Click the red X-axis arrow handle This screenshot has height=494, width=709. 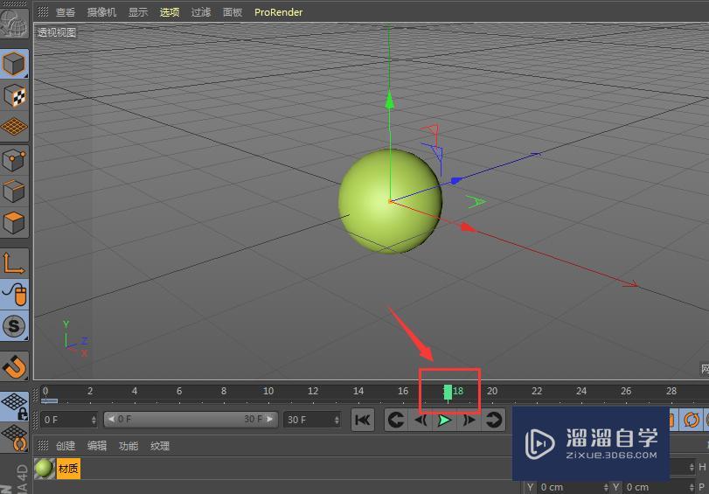coord(467,227)
